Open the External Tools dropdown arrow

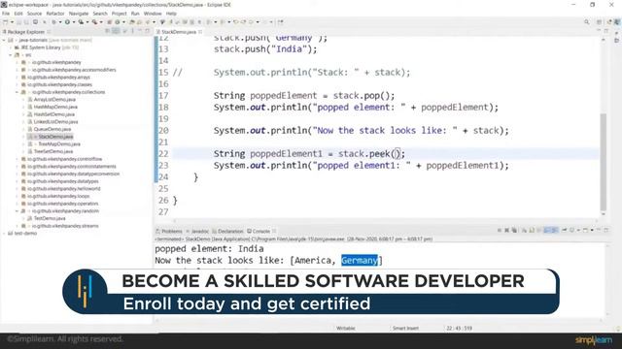[x=101, y=22]
